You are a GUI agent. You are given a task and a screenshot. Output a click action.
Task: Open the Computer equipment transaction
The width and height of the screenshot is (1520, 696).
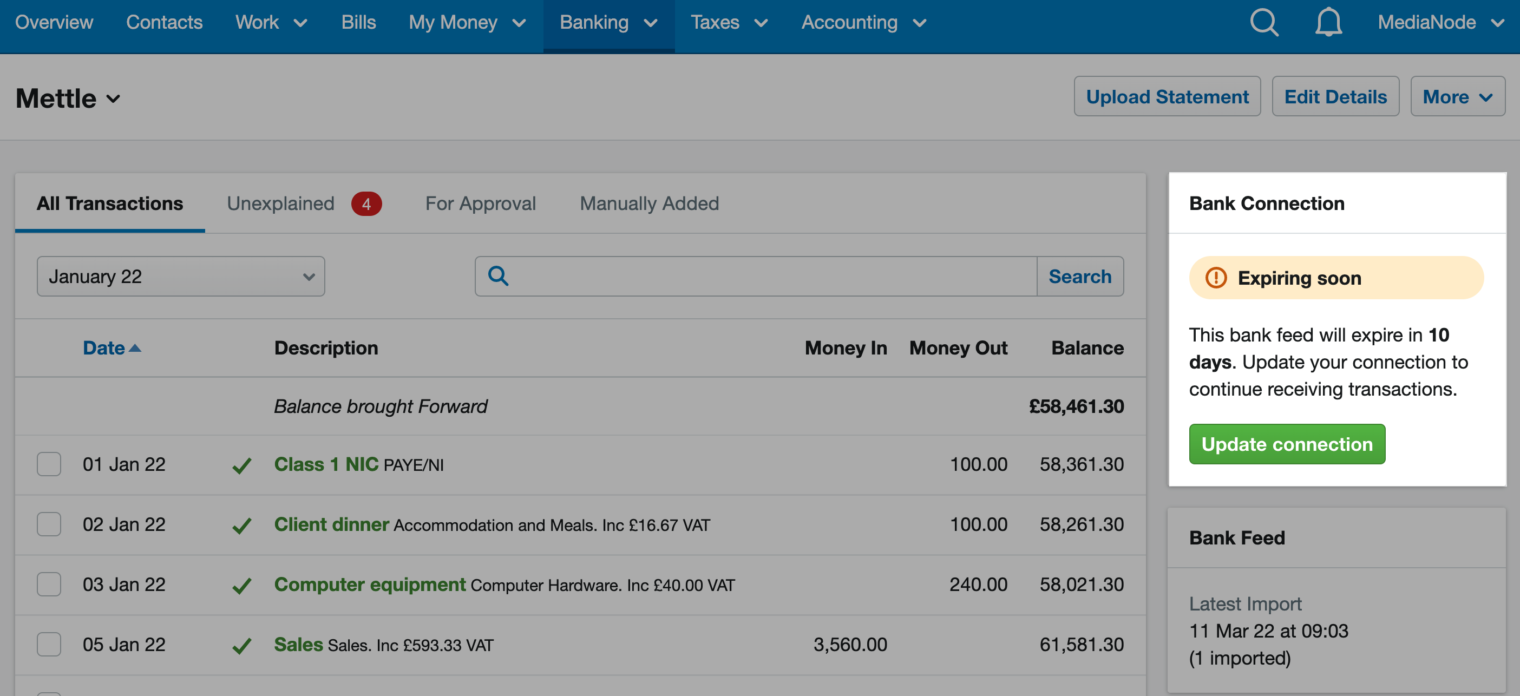pos(370,585)
